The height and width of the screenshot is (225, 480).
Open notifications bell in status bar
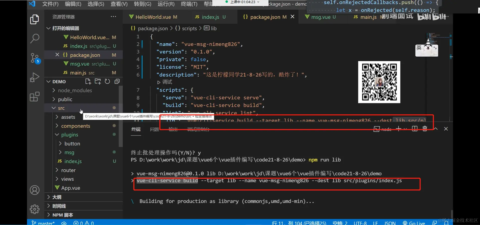point(446,223)
